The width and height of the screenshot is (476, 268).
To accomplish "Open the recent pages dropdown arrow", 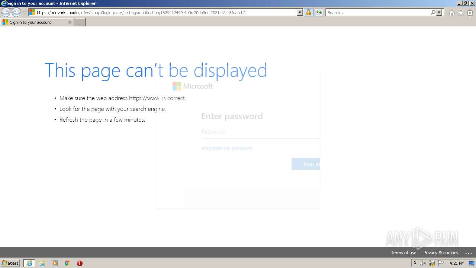I will pos(24,13).
